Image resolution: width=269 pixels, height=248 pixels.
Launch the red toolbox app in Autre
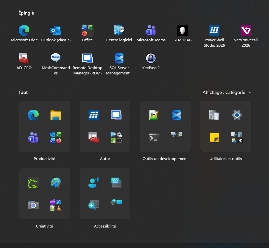click(x=94, y=138)
